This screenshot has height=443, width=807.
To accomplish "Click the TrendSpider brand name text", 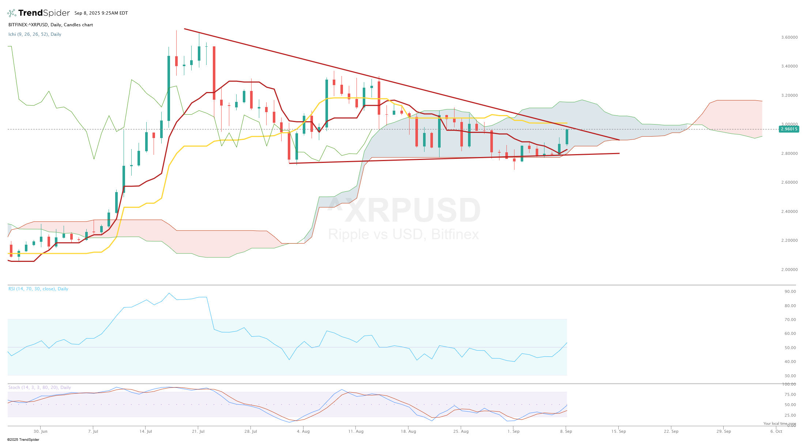I will click(44, 13).
